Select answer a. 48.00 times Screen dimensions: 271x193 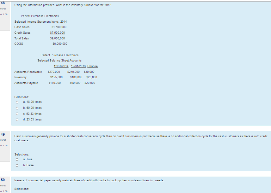point(17,102)
